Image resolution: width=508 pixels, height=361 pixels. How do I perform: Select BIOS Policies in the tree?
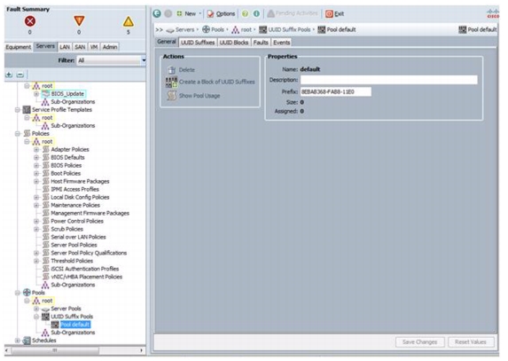click(66, 165)
